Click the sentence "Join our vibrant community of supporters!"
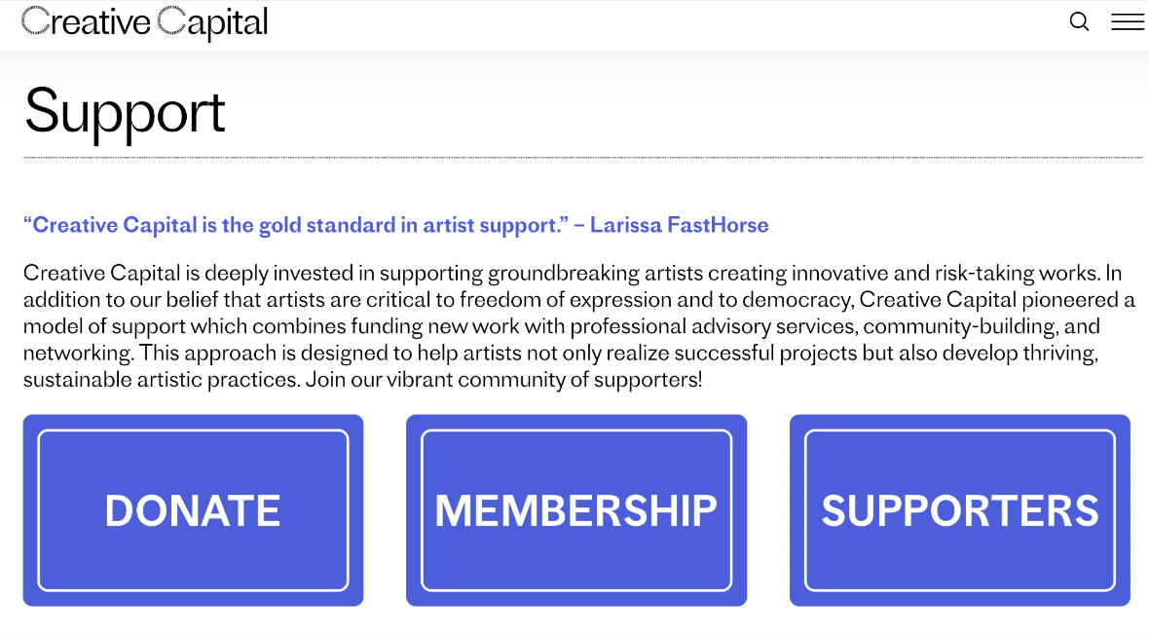This screenshot has height=635, width=1149. pyautogui.click(x=503, y=380)
